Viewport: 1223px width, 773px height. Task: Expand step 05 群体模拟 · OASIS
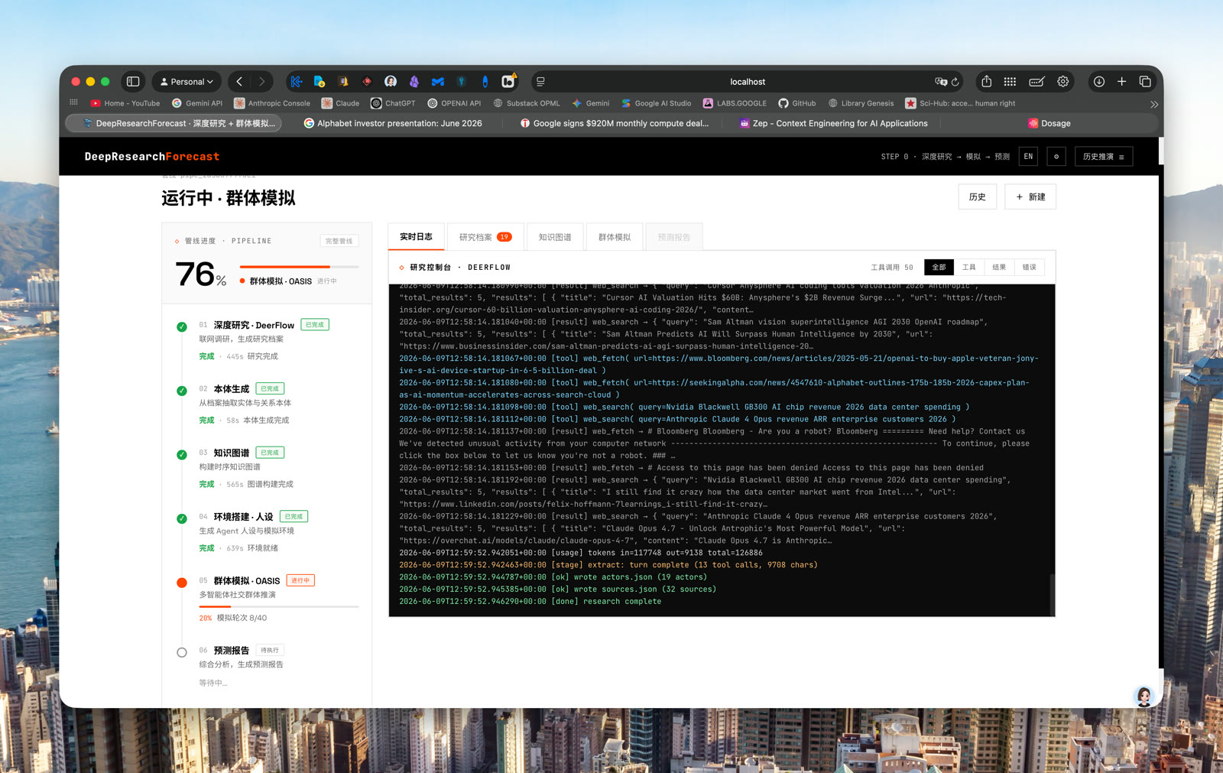[x=267, y=599]
